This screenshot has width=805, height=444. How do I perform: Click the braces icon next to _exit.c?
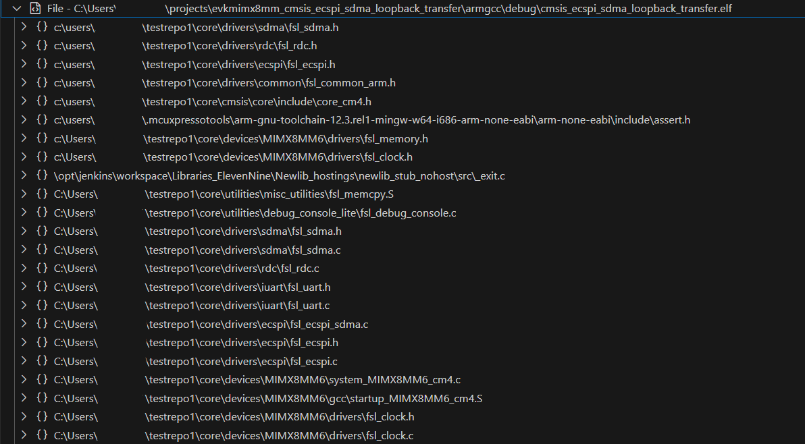42,175
